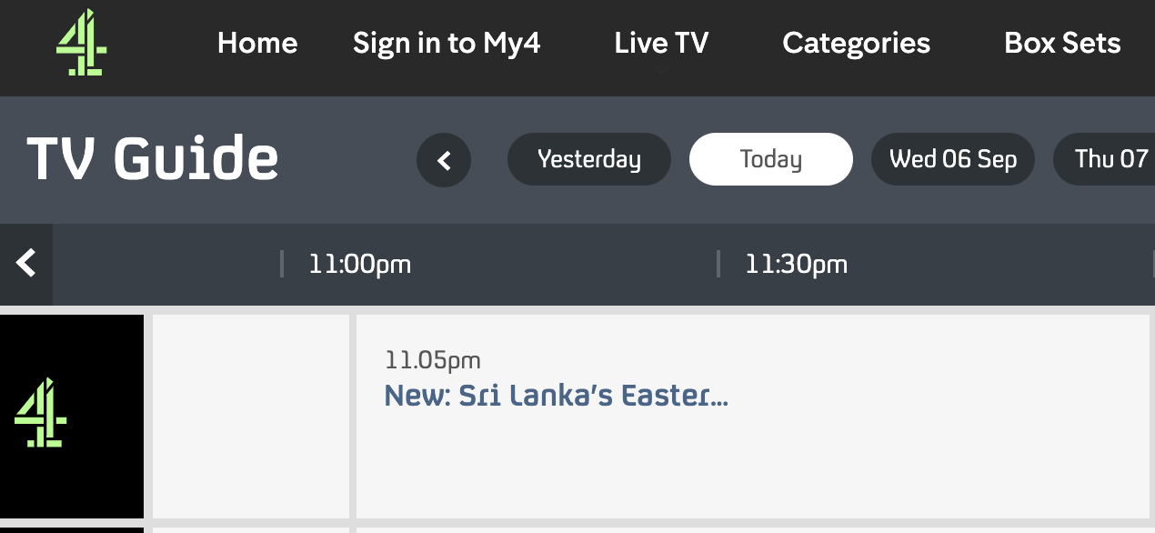Open Sign in to My4
This screenshot has height=533, width=1155.
coord(447,43)
